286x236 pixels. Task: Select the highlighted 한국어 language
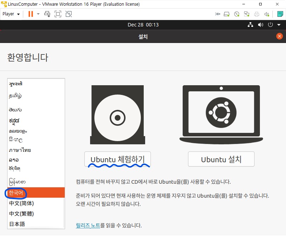36,193
